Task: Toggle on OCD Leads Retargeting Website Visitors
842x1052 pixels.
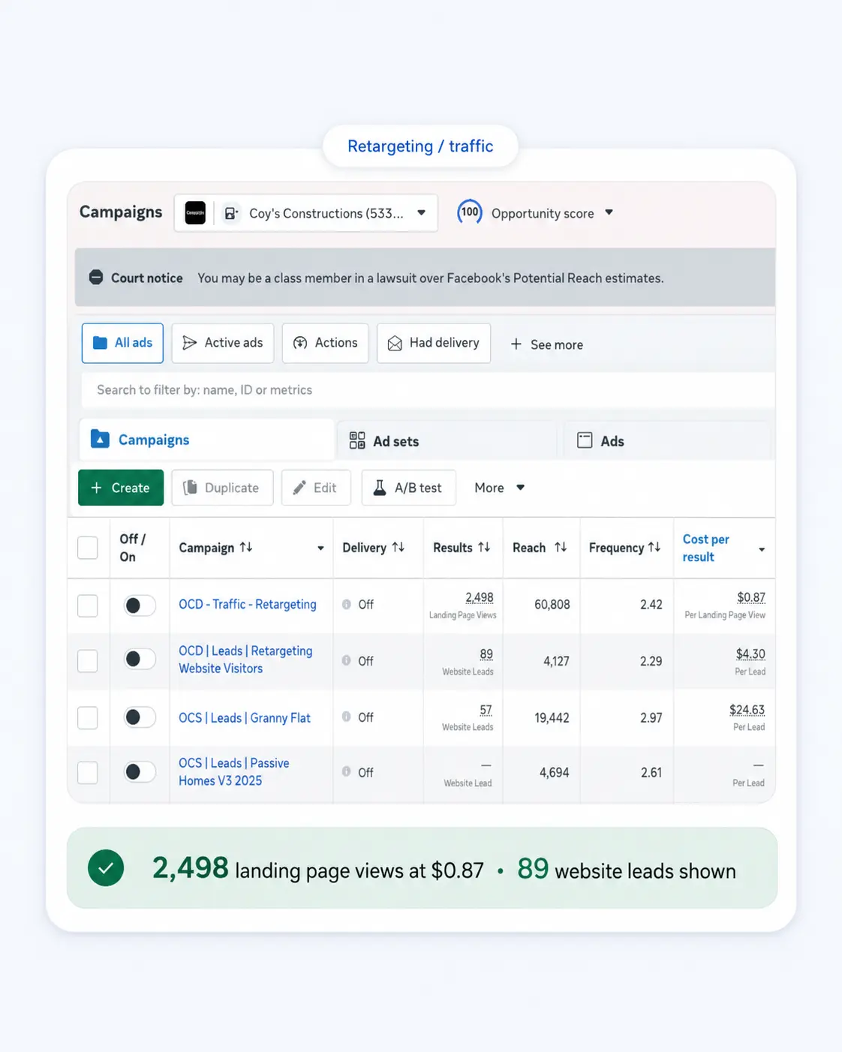Action: [x=140, y=659]
